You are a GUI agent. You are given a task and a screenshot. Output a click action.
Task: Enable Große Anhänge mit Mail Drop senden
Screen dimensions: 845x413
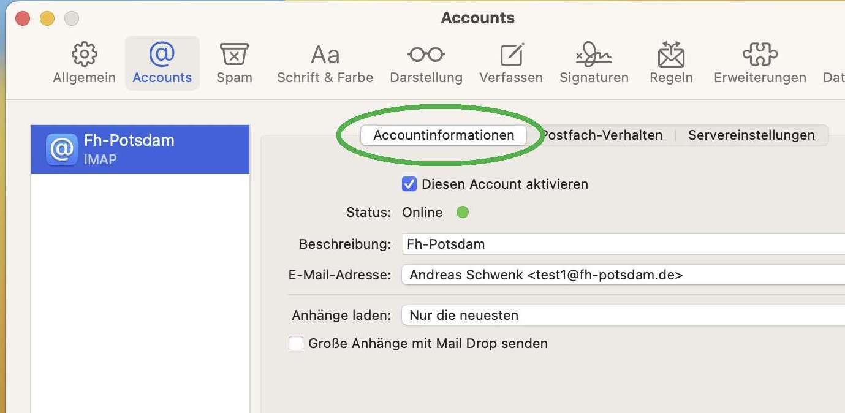296,343
